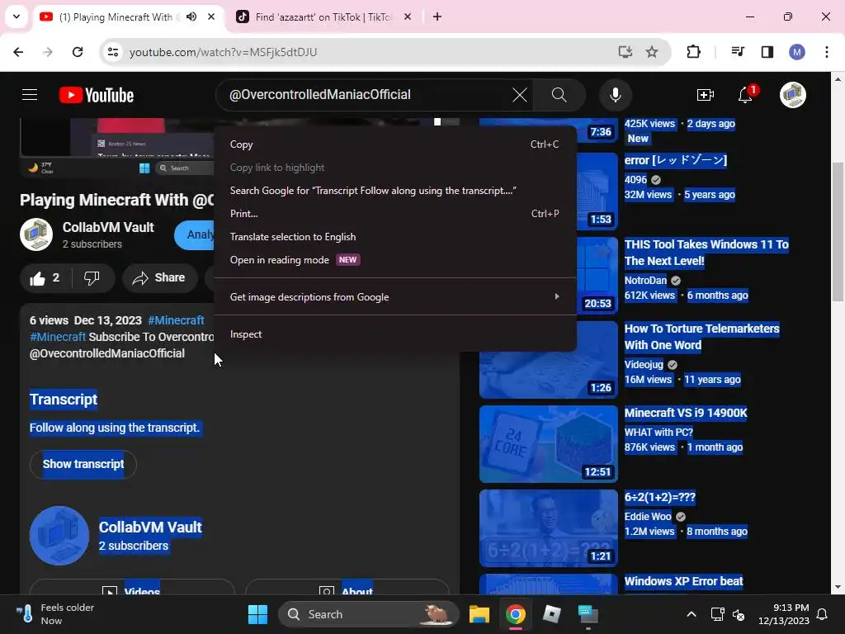Show hidden system tray icons

692,614
